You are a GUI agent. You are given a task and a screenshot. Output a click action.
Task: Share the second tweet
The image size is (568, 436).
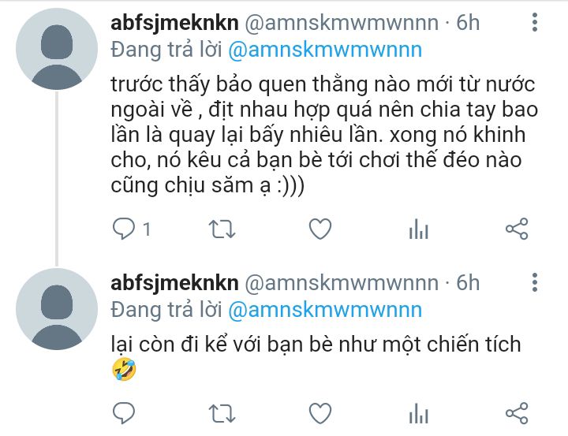[x=517, y=413]
